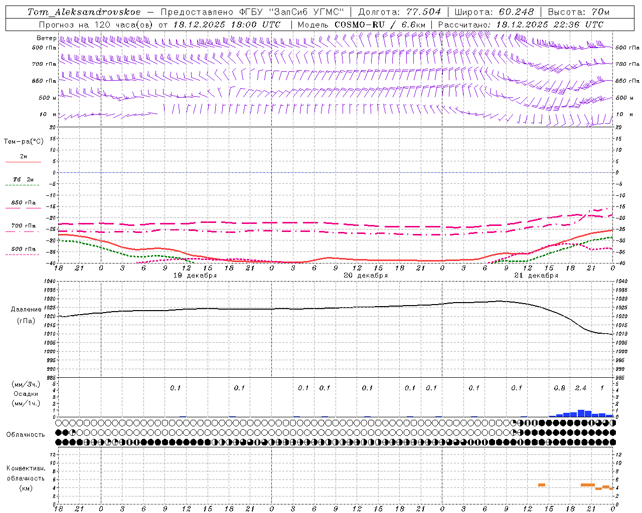Click the 'Предоставлено ФГБУ "ЗапСиб УГМС"' provider text
This screenshot has height=513, width=642.
tap(252, 12)
